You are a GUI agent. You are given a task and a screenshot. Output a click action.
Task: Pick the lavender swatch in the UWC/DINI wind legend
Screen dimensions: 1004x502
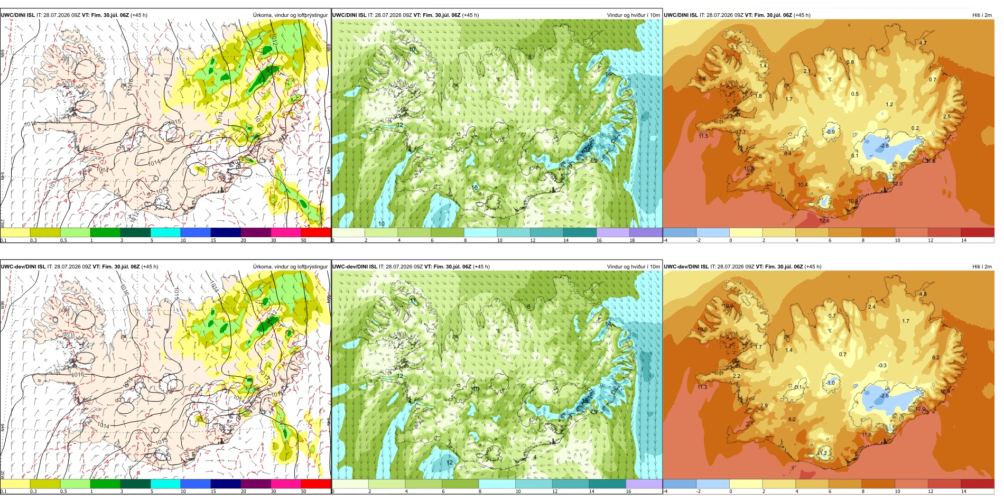pyautogui.click(x=613, y=232)
